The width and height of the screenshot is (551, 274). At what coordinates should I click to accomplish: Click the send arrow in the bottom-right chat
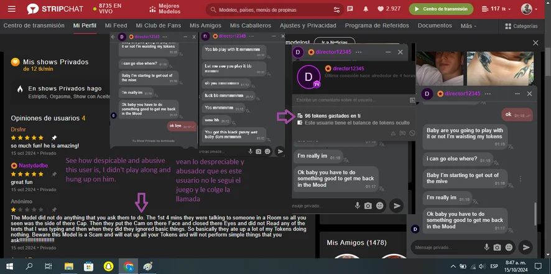coord(526,247)
